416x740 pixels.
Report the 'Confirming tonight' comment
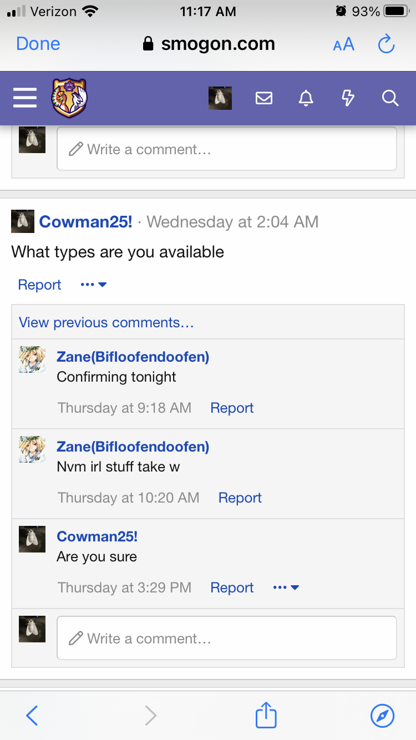[232, 408]
